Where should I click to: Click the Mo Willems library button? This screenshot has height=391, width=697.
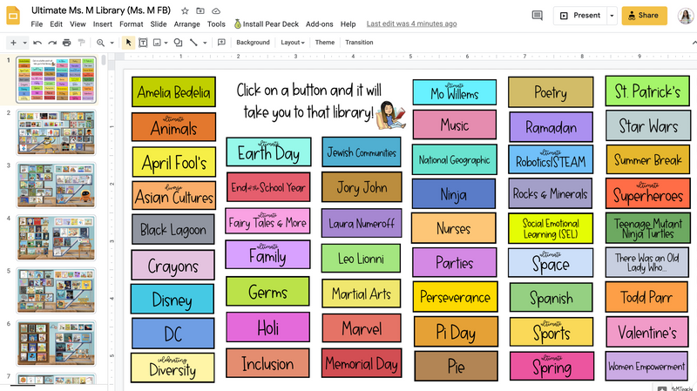tap(454, 92)
